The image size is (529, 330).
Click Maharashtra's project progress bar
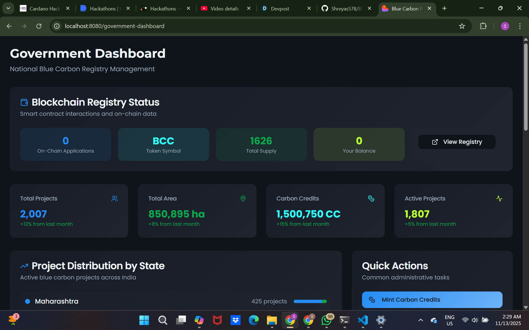(310, 301)
